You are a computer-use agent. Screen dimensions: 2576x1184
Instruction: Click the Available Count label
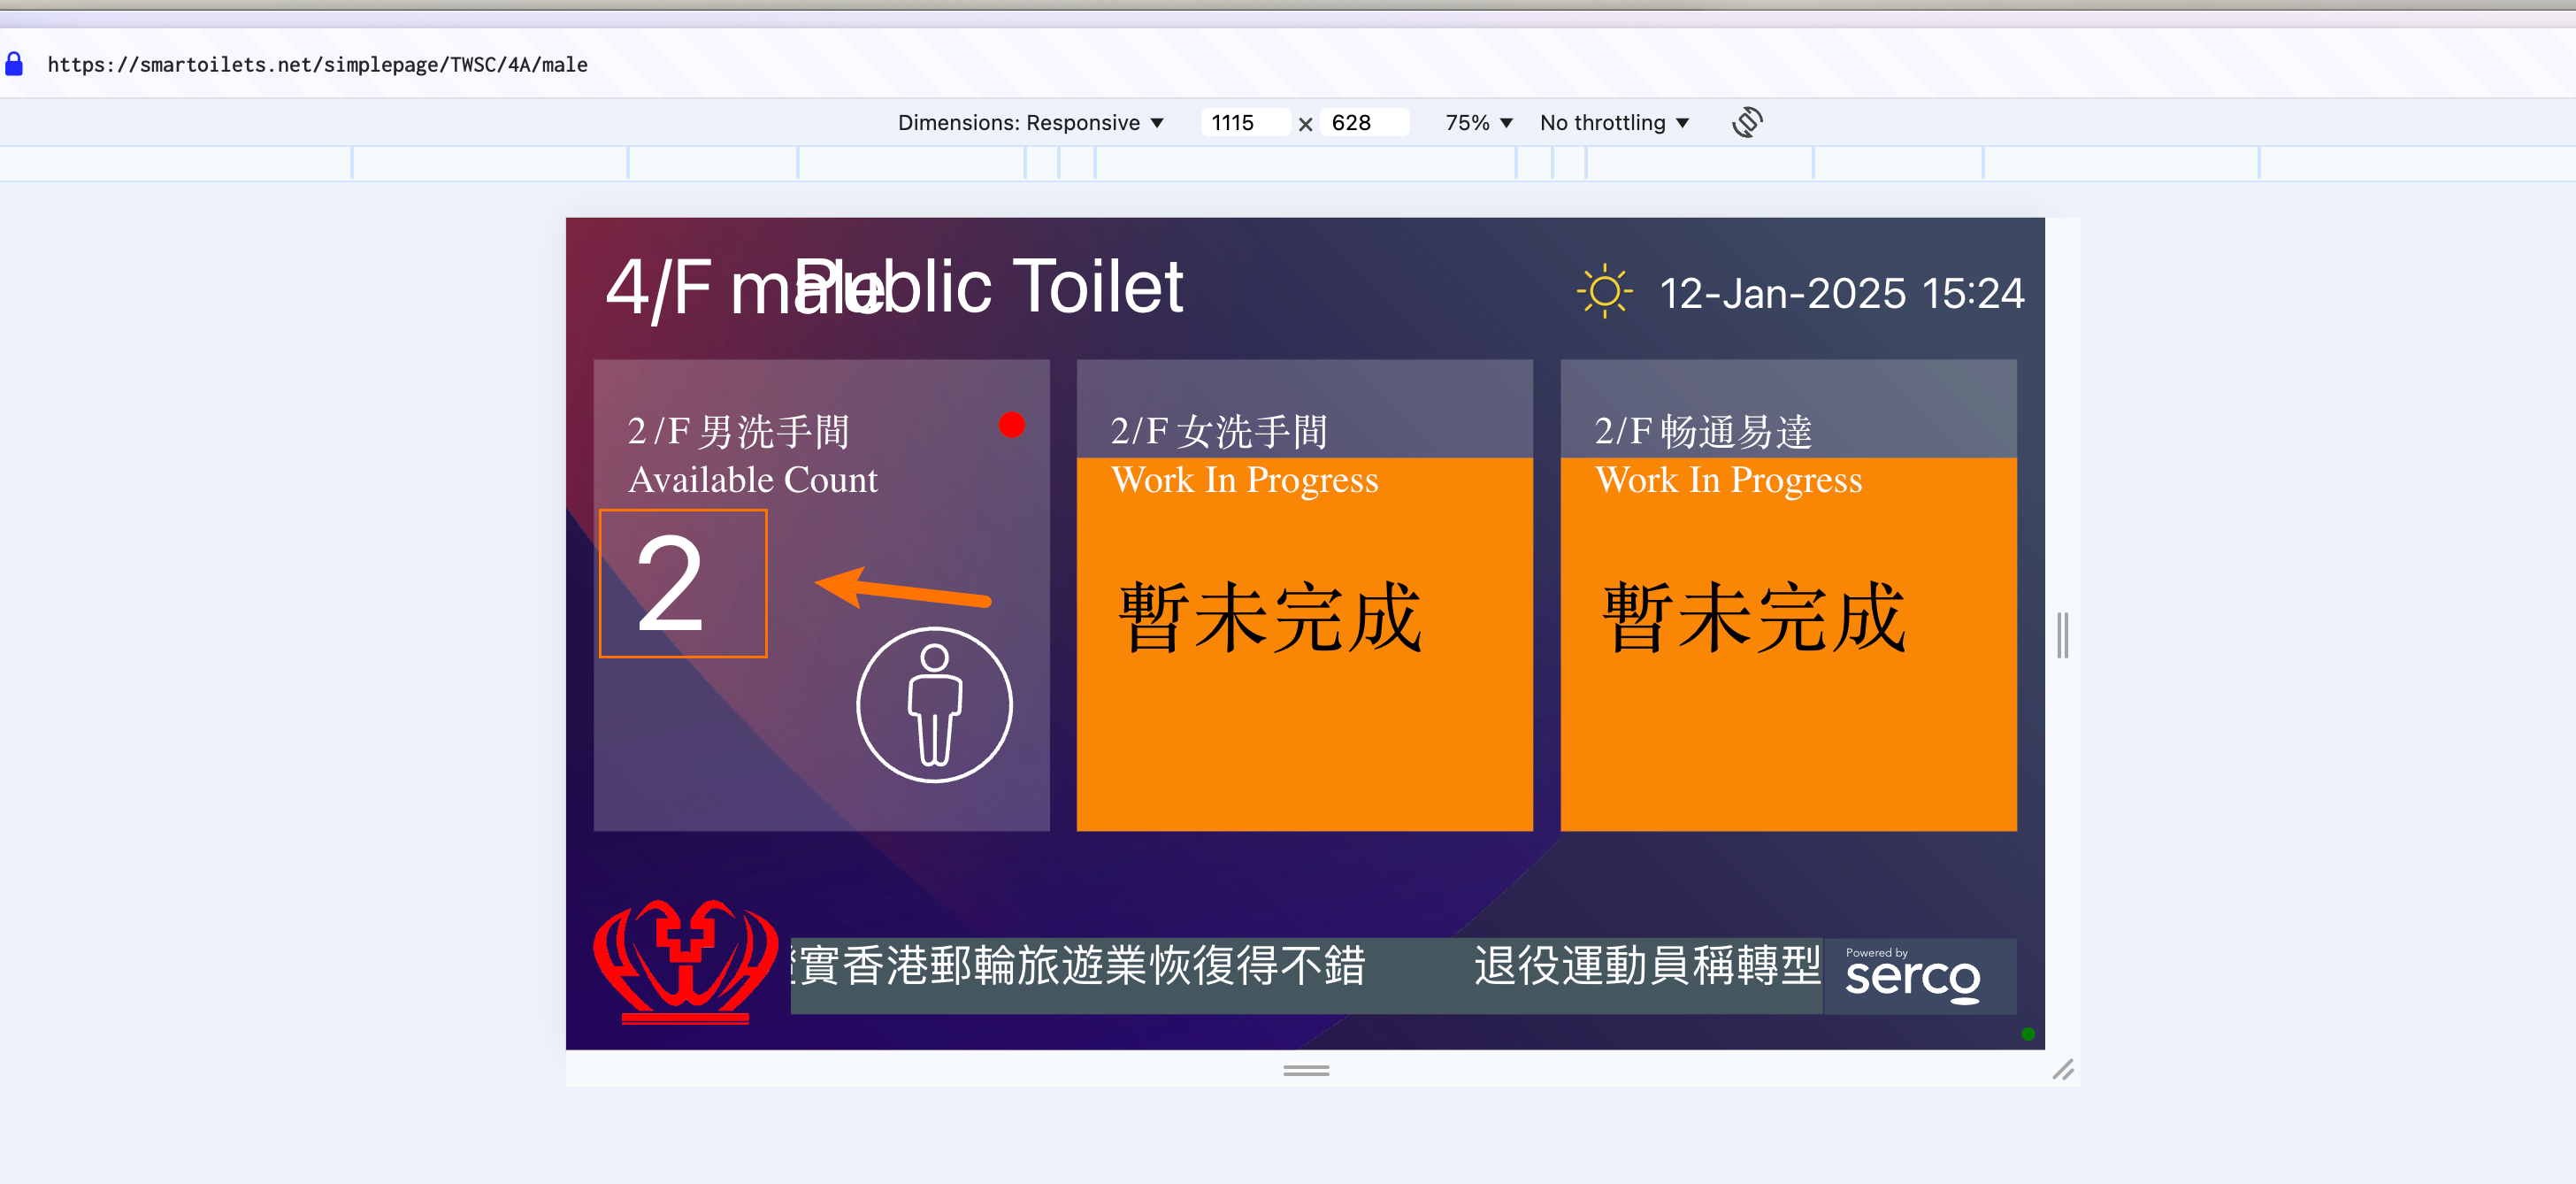752,480
